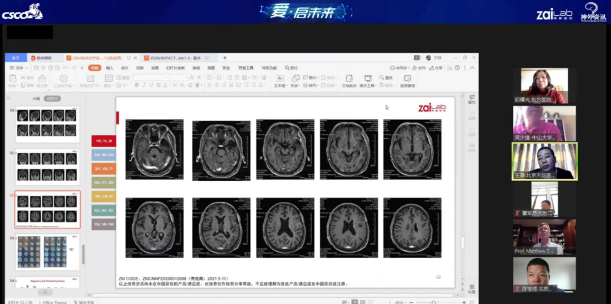The width and height of the screenshot is (611, 304).
Task: Insert a Text Box from toolbar
Action: [x=279, y=79]
